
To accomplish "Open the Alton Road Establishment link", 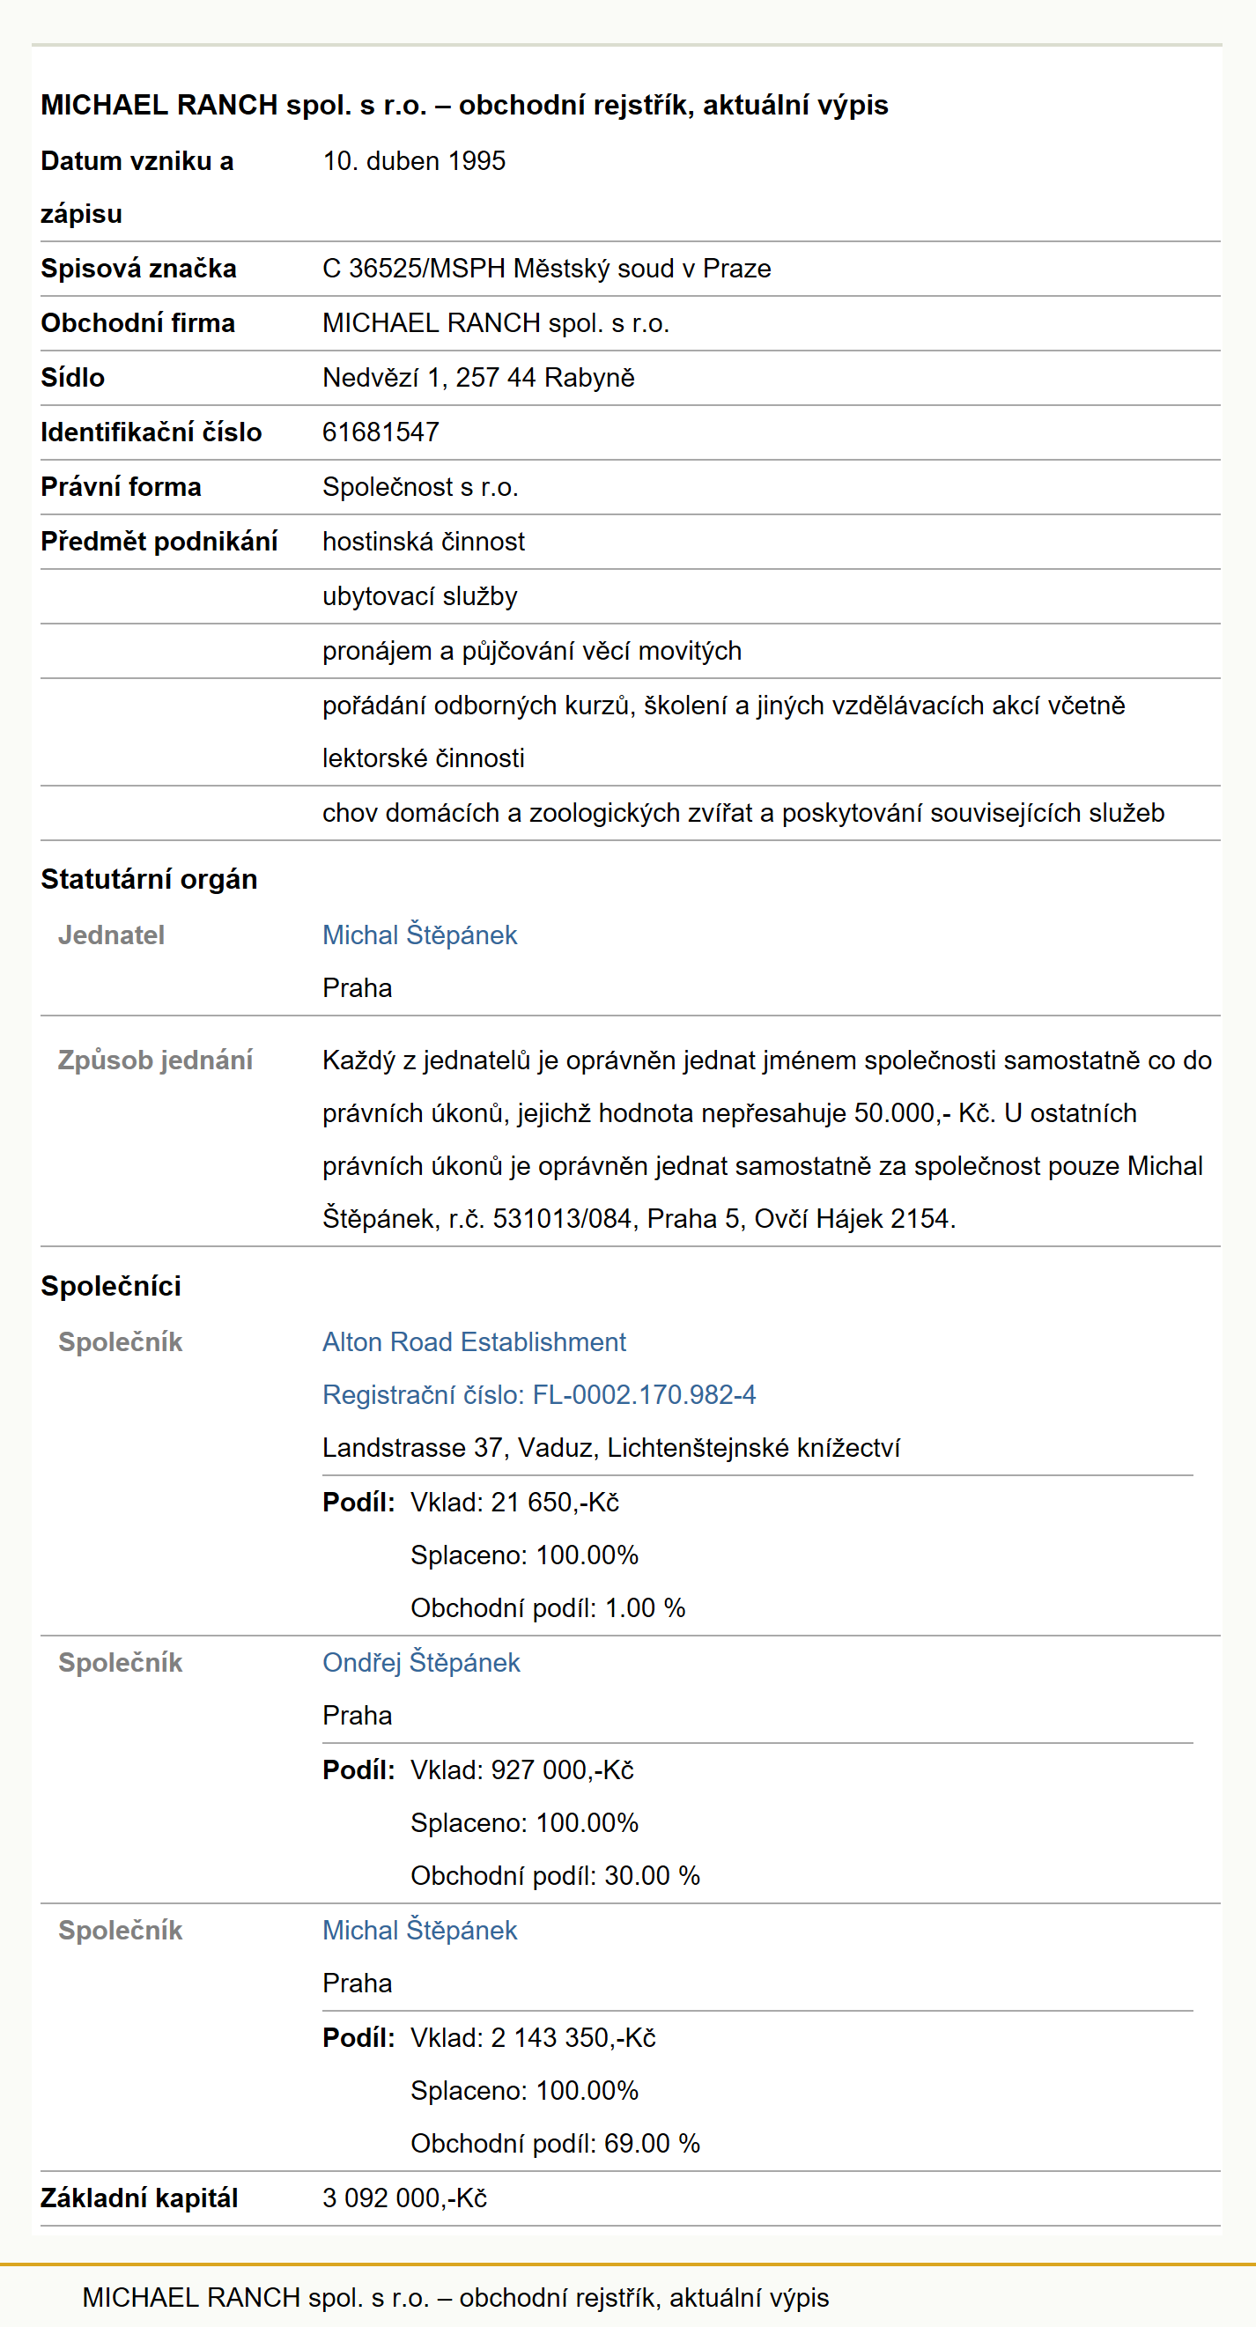I will point(474,1342).
